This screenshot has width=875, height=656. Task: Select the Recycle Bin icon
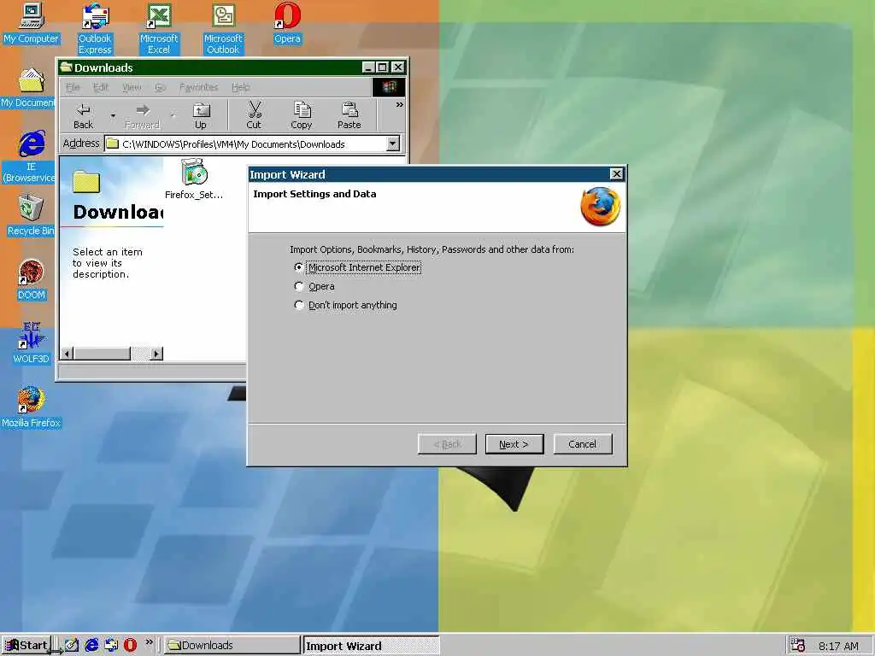[30, 215]
